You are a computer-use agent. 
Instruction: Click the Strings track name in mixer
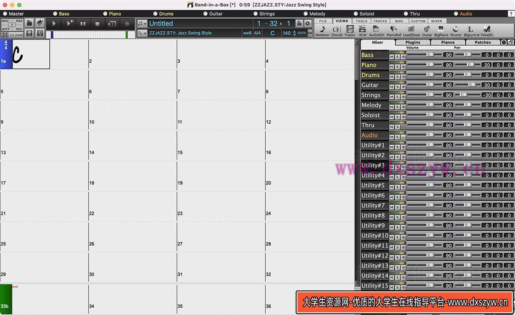click(x=375, y=95)
